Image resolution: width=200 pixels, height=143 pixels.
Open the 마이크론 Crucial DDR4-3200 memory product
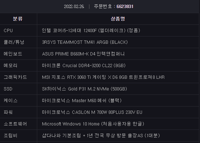84,66
